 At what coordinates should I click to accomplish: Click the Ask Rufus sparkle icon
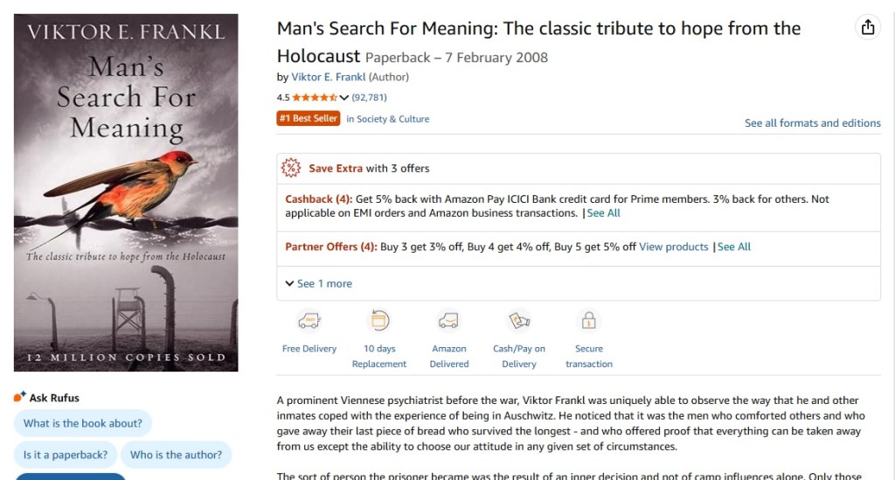click(20, 398)
